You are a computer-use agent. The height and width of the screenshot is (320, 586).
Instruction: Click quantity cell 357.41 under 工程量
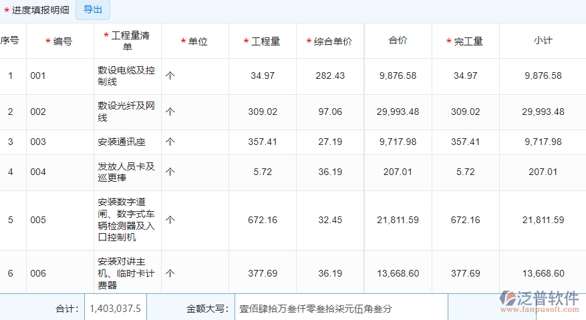click(x=263, y=142)
